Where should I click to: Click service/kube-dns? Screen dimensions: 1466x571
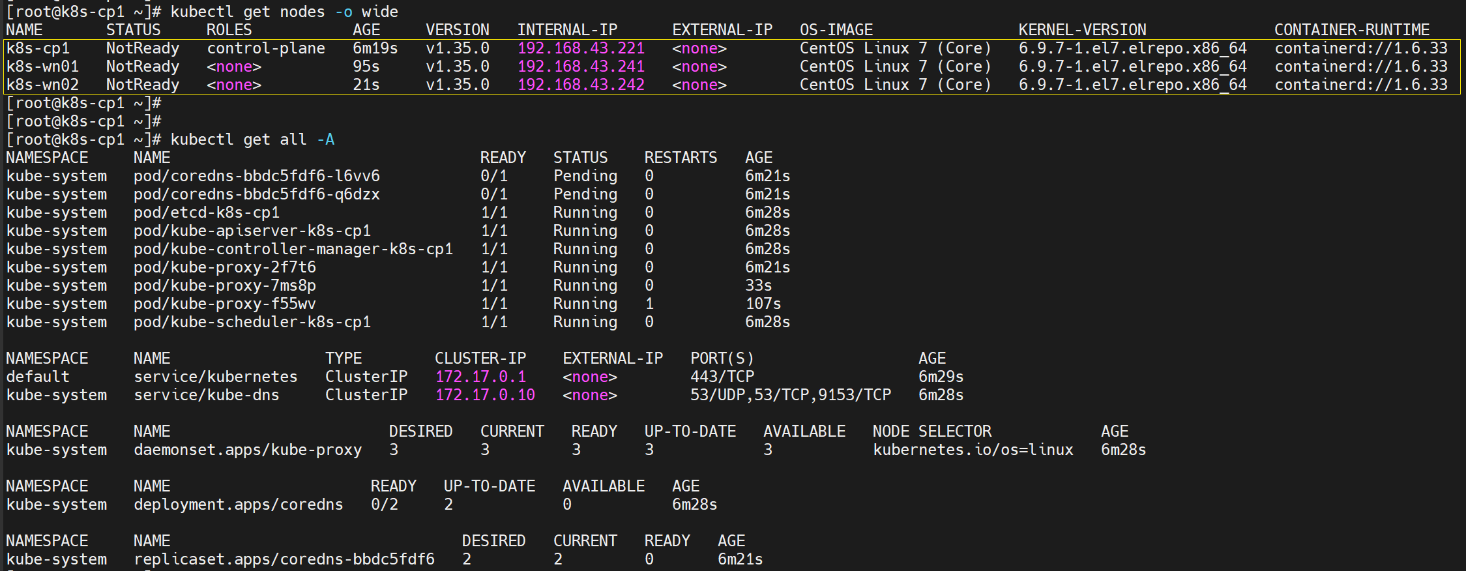click(207, 395)
